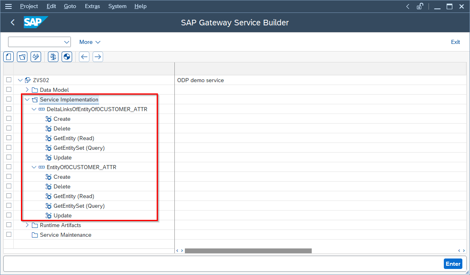This screenshot has height=275, width=470.
Task: Tick the checkbox next to ZVS02
Action: [8, 80]
